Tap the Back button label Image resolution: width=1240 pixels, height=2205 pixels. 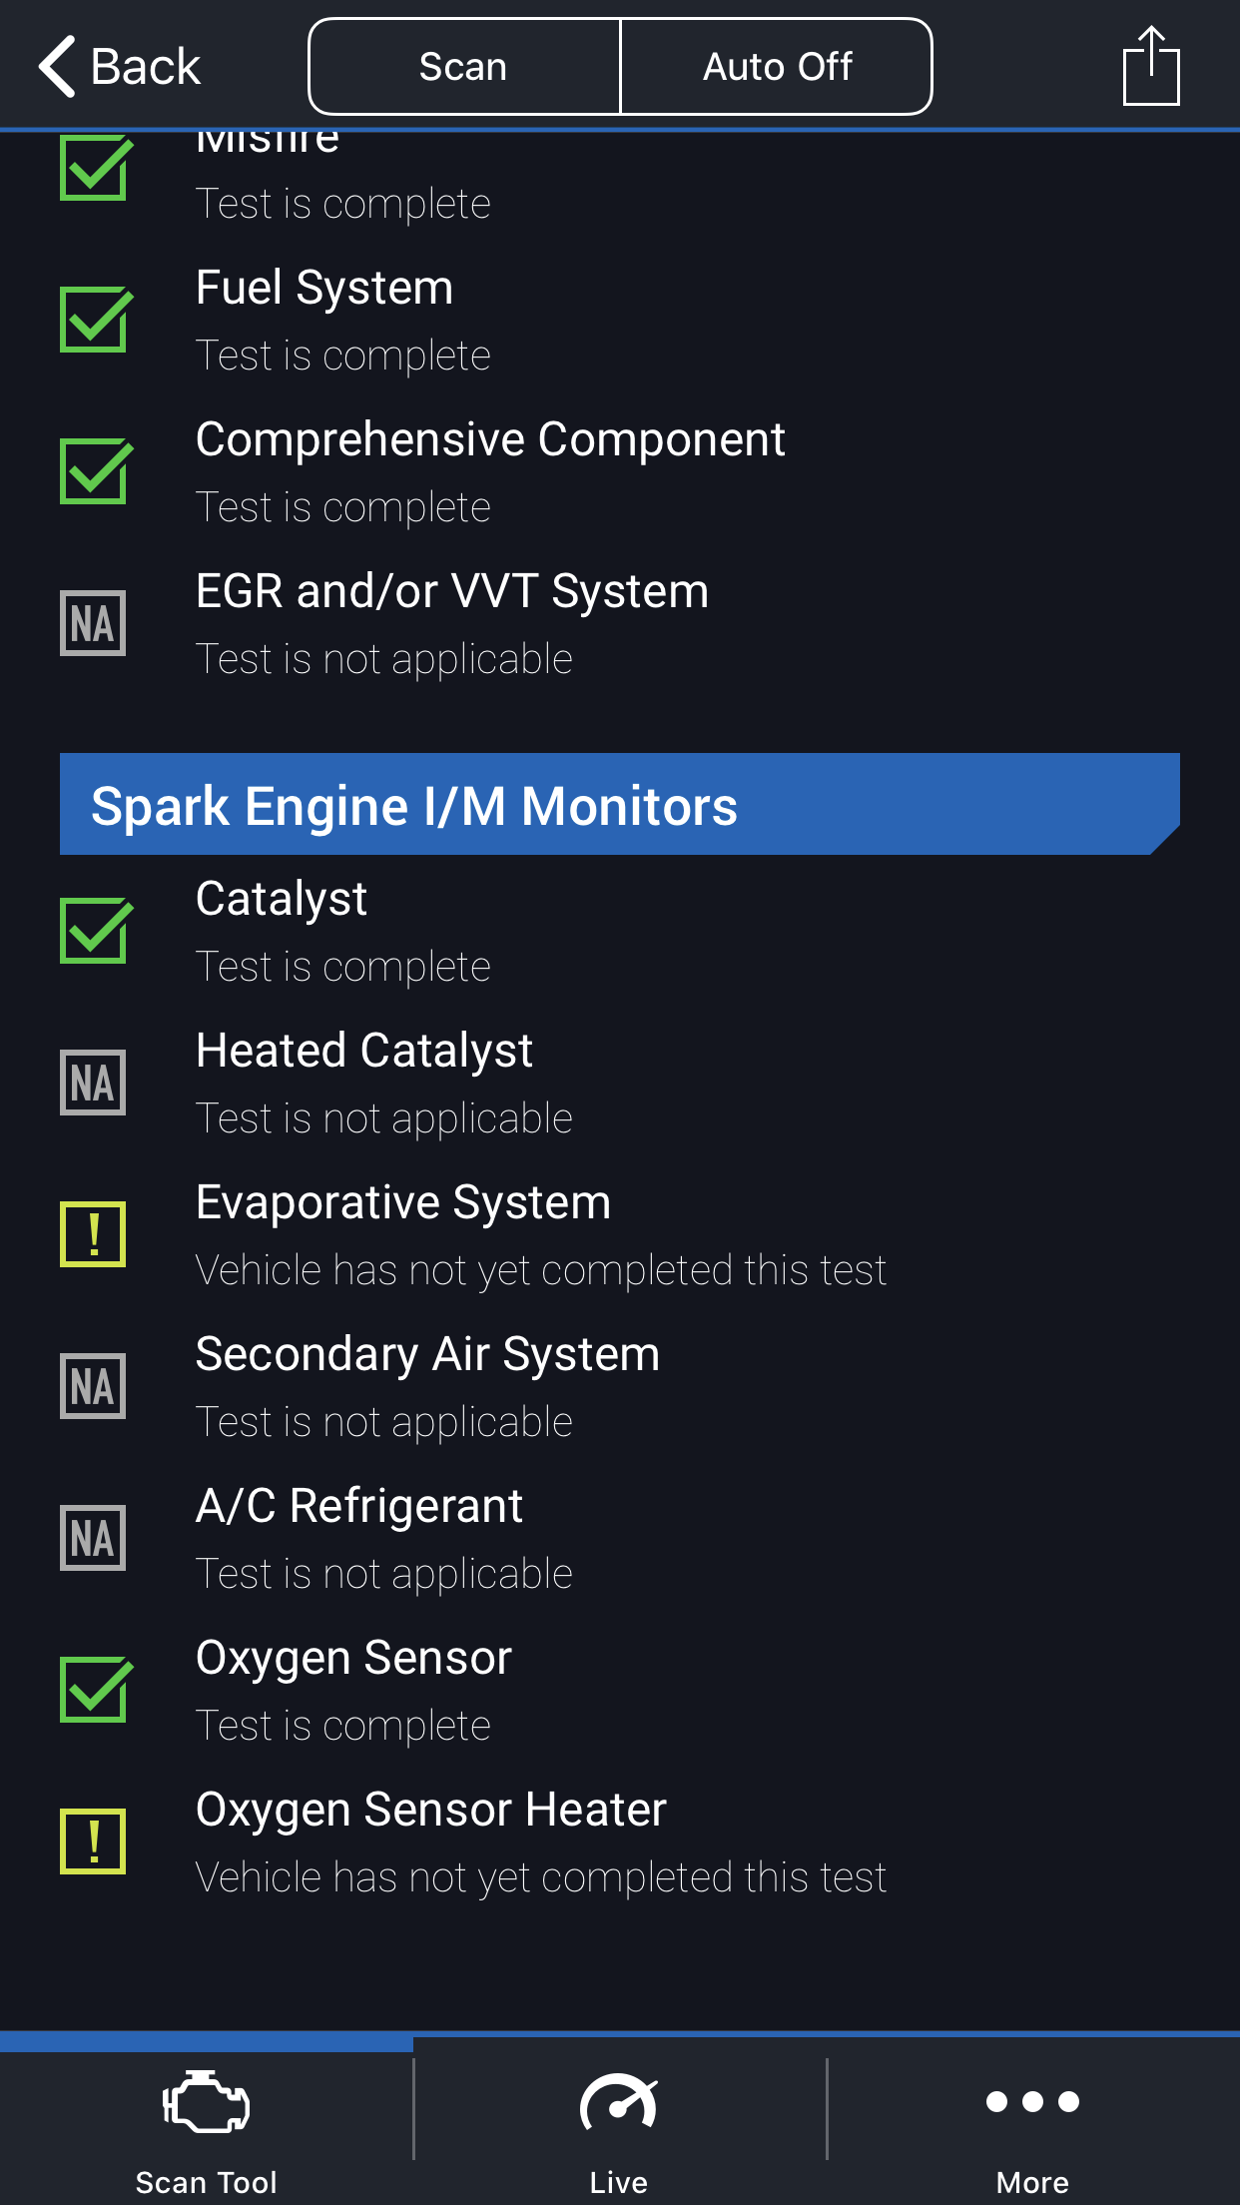(146, 67)
